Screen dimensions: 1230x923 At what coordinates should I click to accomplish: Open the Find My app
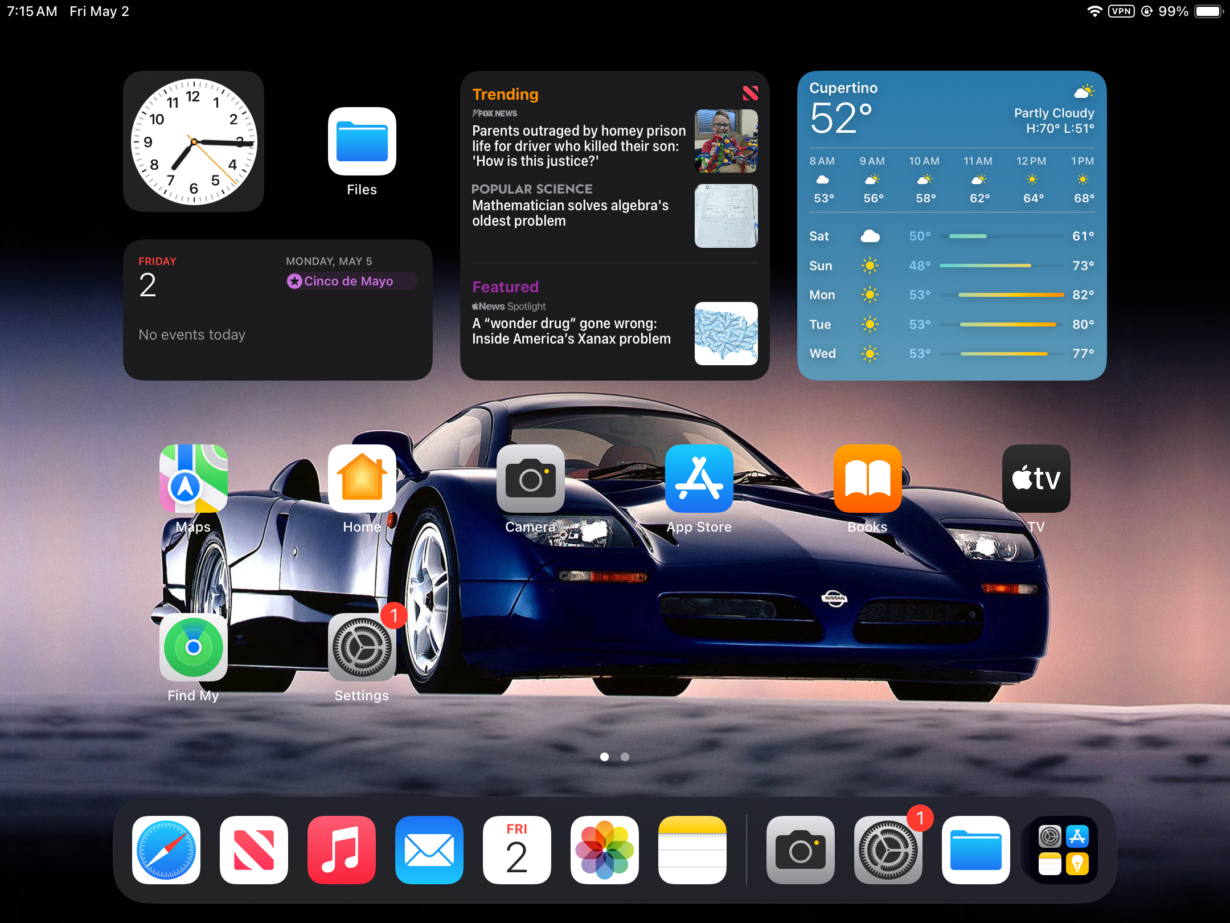pyautogui.click(x=194, y=647)
